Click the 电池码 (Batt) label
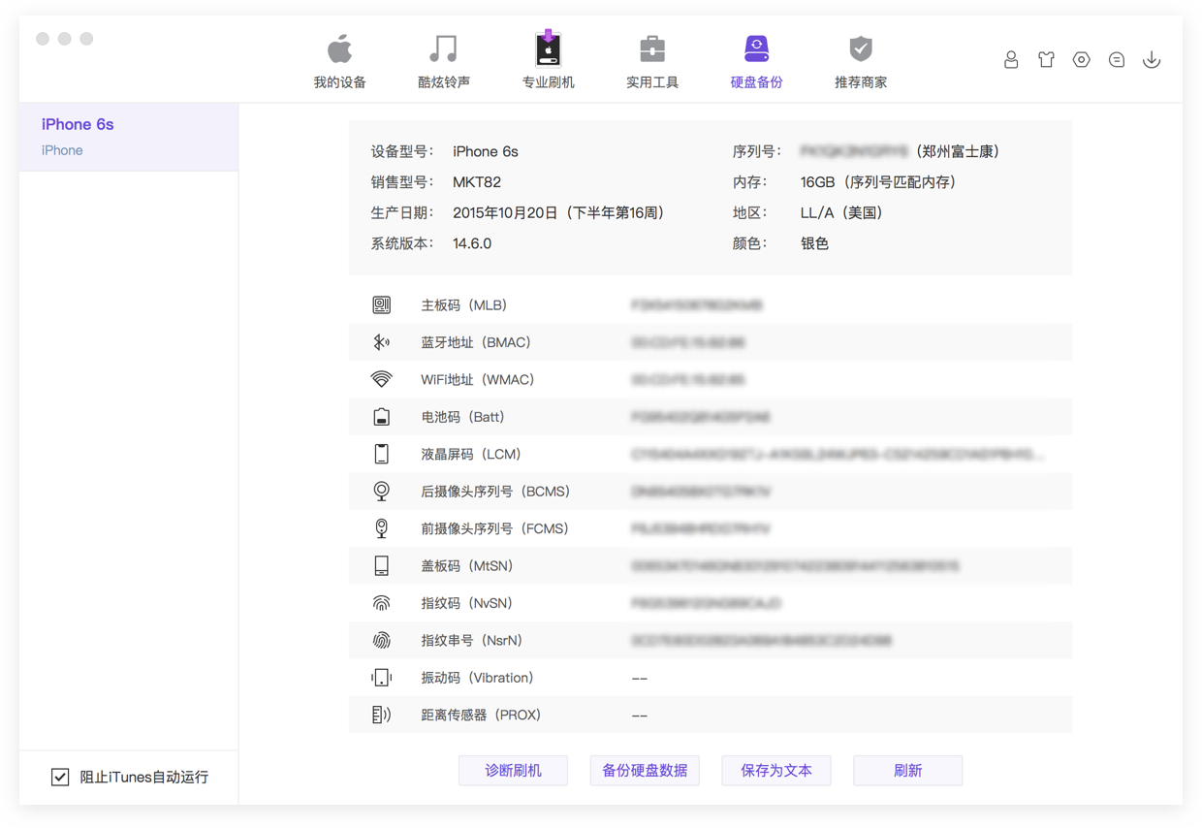Viewport: 1202px width, 828px height. click(x=463, y=417)
